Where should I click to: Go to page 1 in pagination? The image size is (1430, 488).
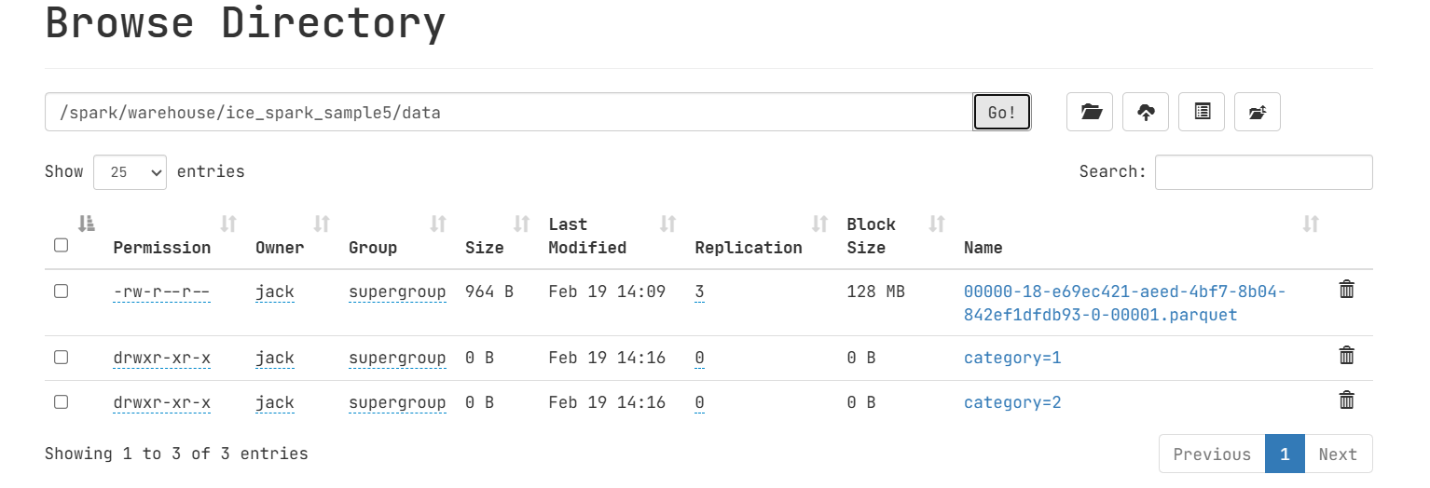point(1285,454)
